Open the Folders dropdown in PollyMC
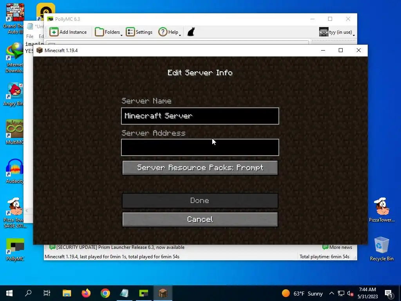Viewport: 401px width, 301px height. coord(108,32)
